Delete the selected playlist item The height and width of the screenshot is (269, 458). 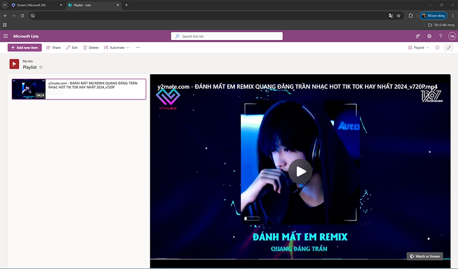click(91, 47)
